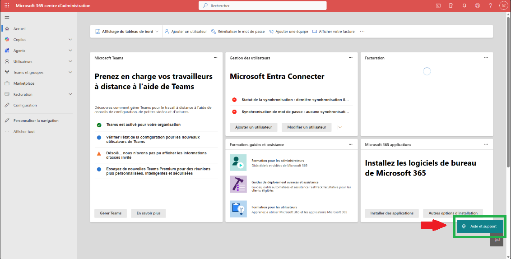The width and height of the screenshot is (511, 259).
Task: Expand the Utilisateurs navigation section
Action: click(70, 61)
